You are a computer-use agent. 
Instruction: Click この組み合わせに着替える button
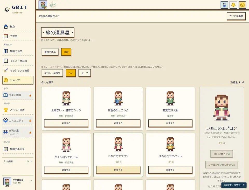pyautogui.click(x=222, y=165)
